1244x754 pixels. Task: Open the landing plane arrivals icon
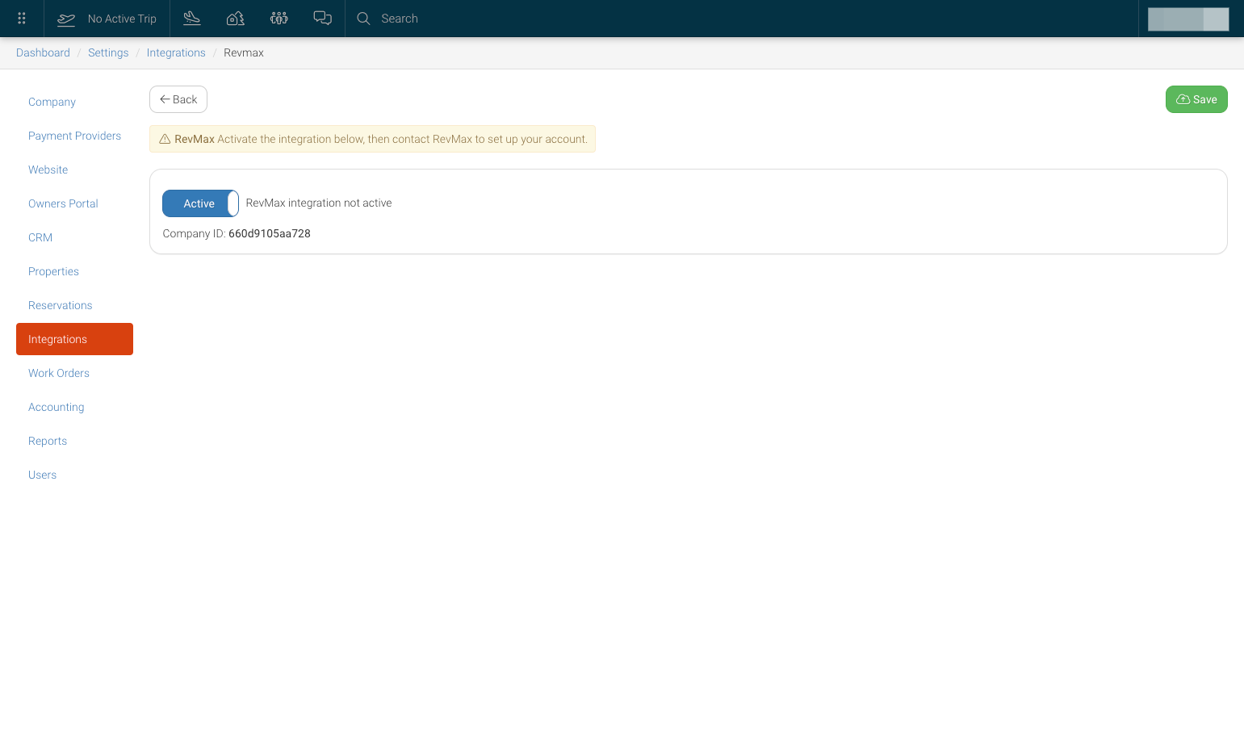(192, 19)
